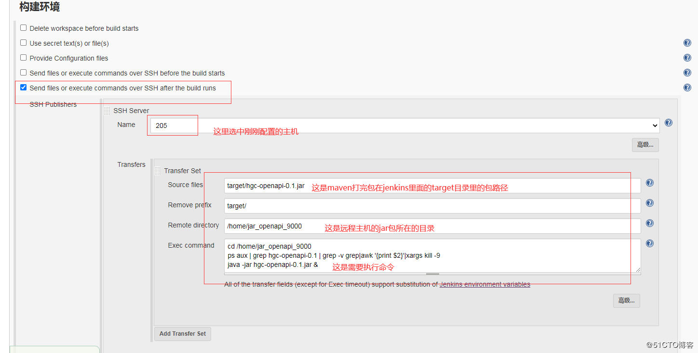Click the Exec command resize grip
Screen dimensions: 698x353
pyautogui.click(x=432, y=274)
